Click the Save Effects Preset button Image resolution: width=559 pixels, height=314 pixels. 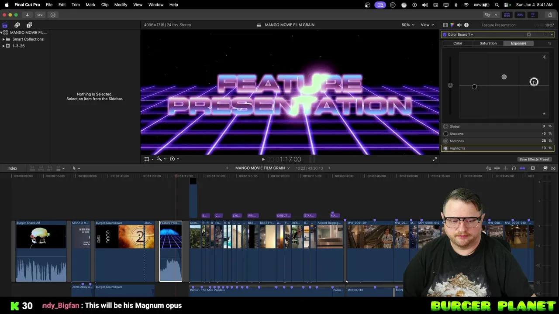[534, 160]
